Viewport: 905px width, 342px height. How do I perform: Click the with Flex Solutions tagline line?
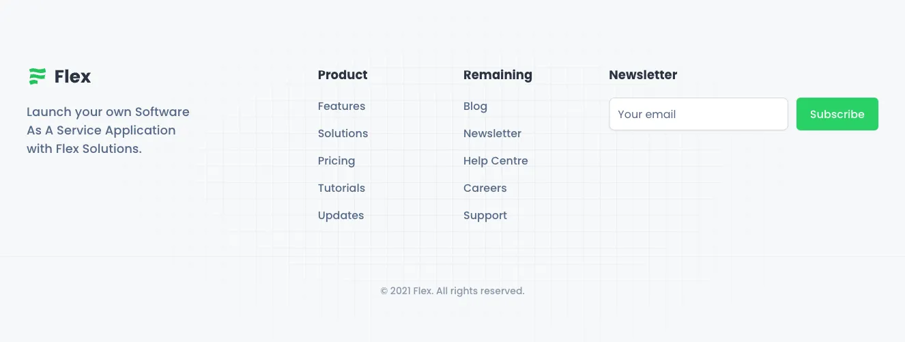click(x=84, y=149)
